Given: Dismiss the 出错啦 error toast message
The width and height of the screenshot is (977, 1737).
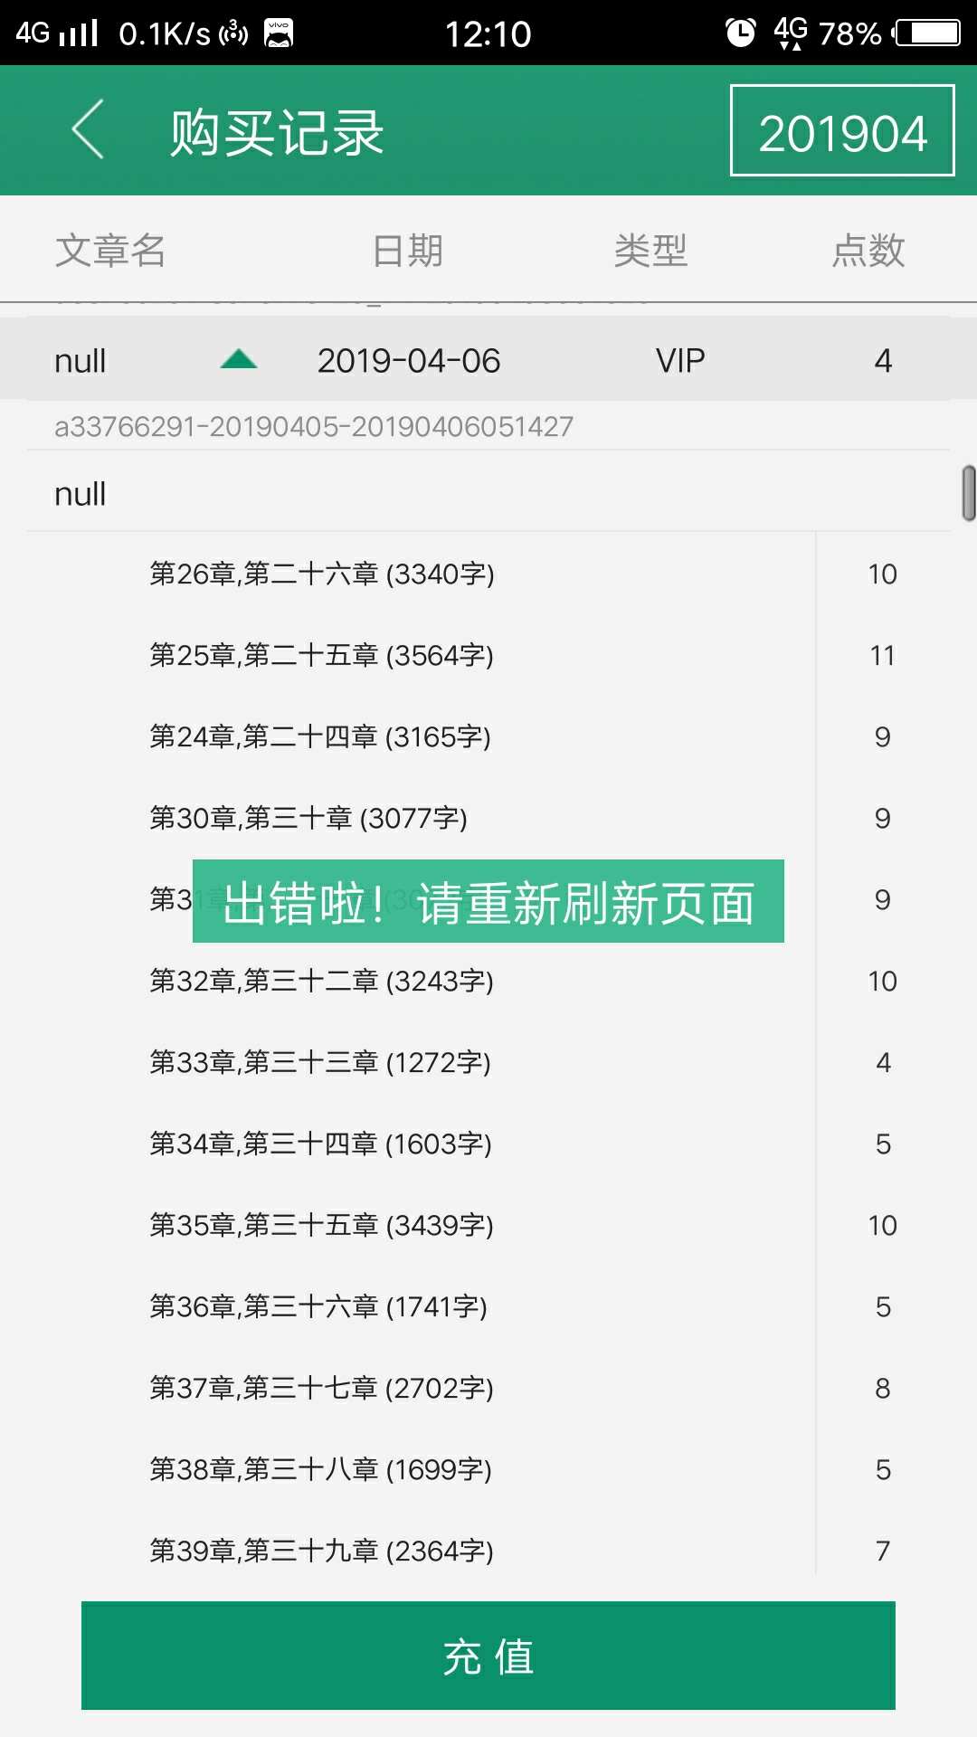Looking at the screenshot, I should click(x=488, y=902).
